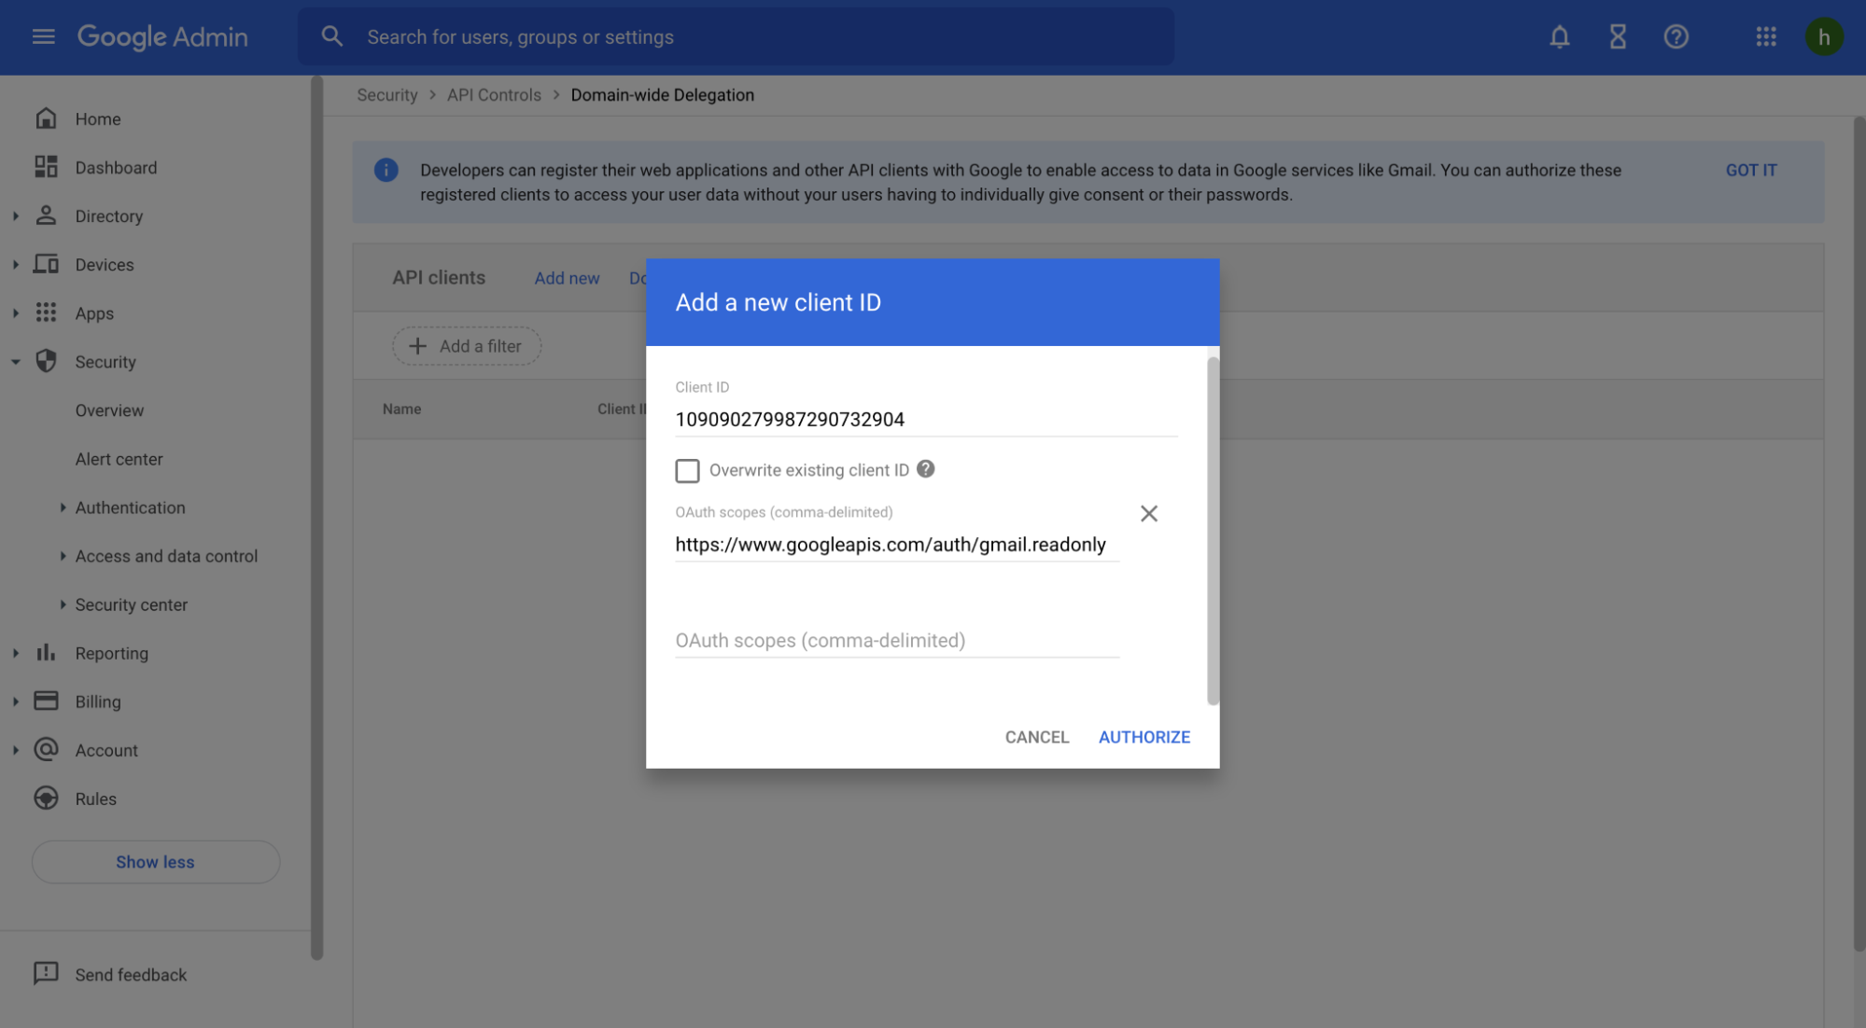
Task: Click Domain-wide Delegation breadcrumb text
Action: point(662,95)
